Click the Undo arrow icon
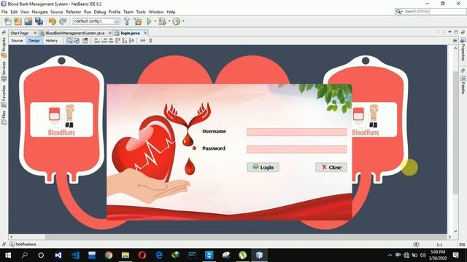Screen dimensions: 467x262 tap(53, 21)
